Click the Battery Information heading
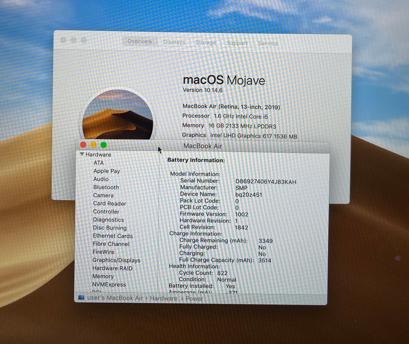The width and height of the screenshot is (409, 344). 196,160
